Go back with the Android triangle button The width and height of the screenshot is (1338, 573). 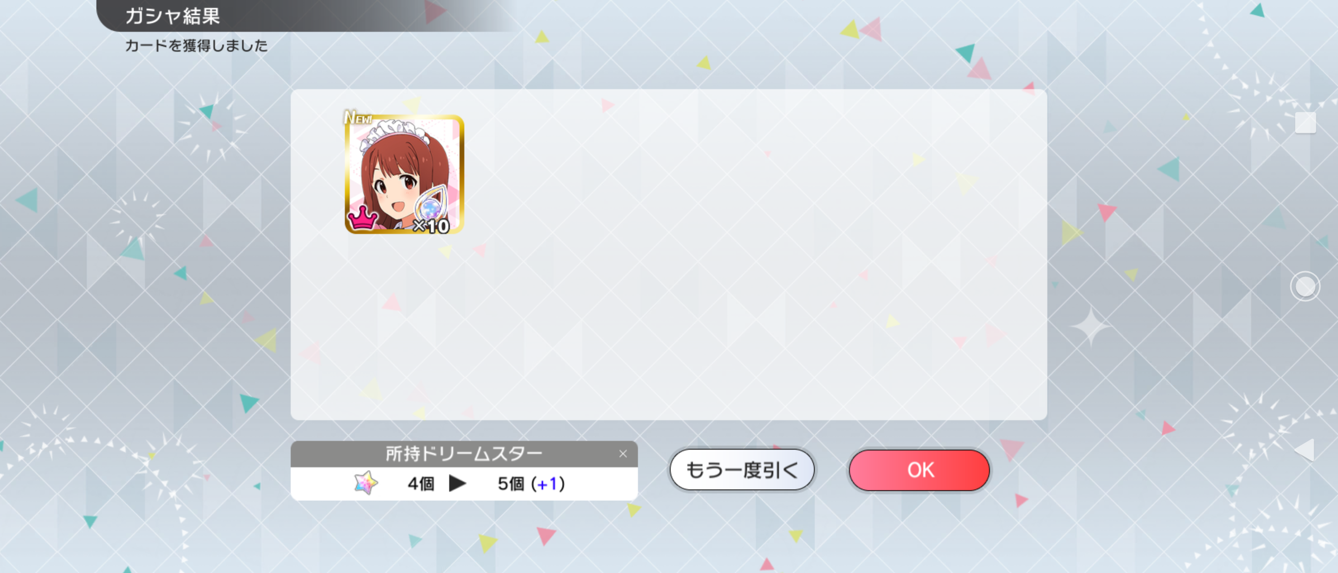tap(1305, 450)
